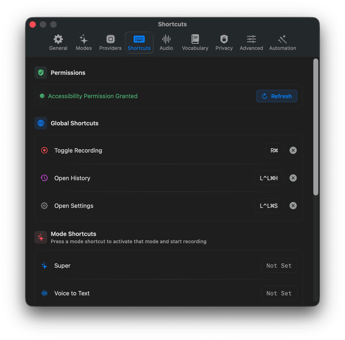The height and width of the screenshot is (340, 345).
Task: Clear the Open History shortcut
Action: click(x=293, y=178)
